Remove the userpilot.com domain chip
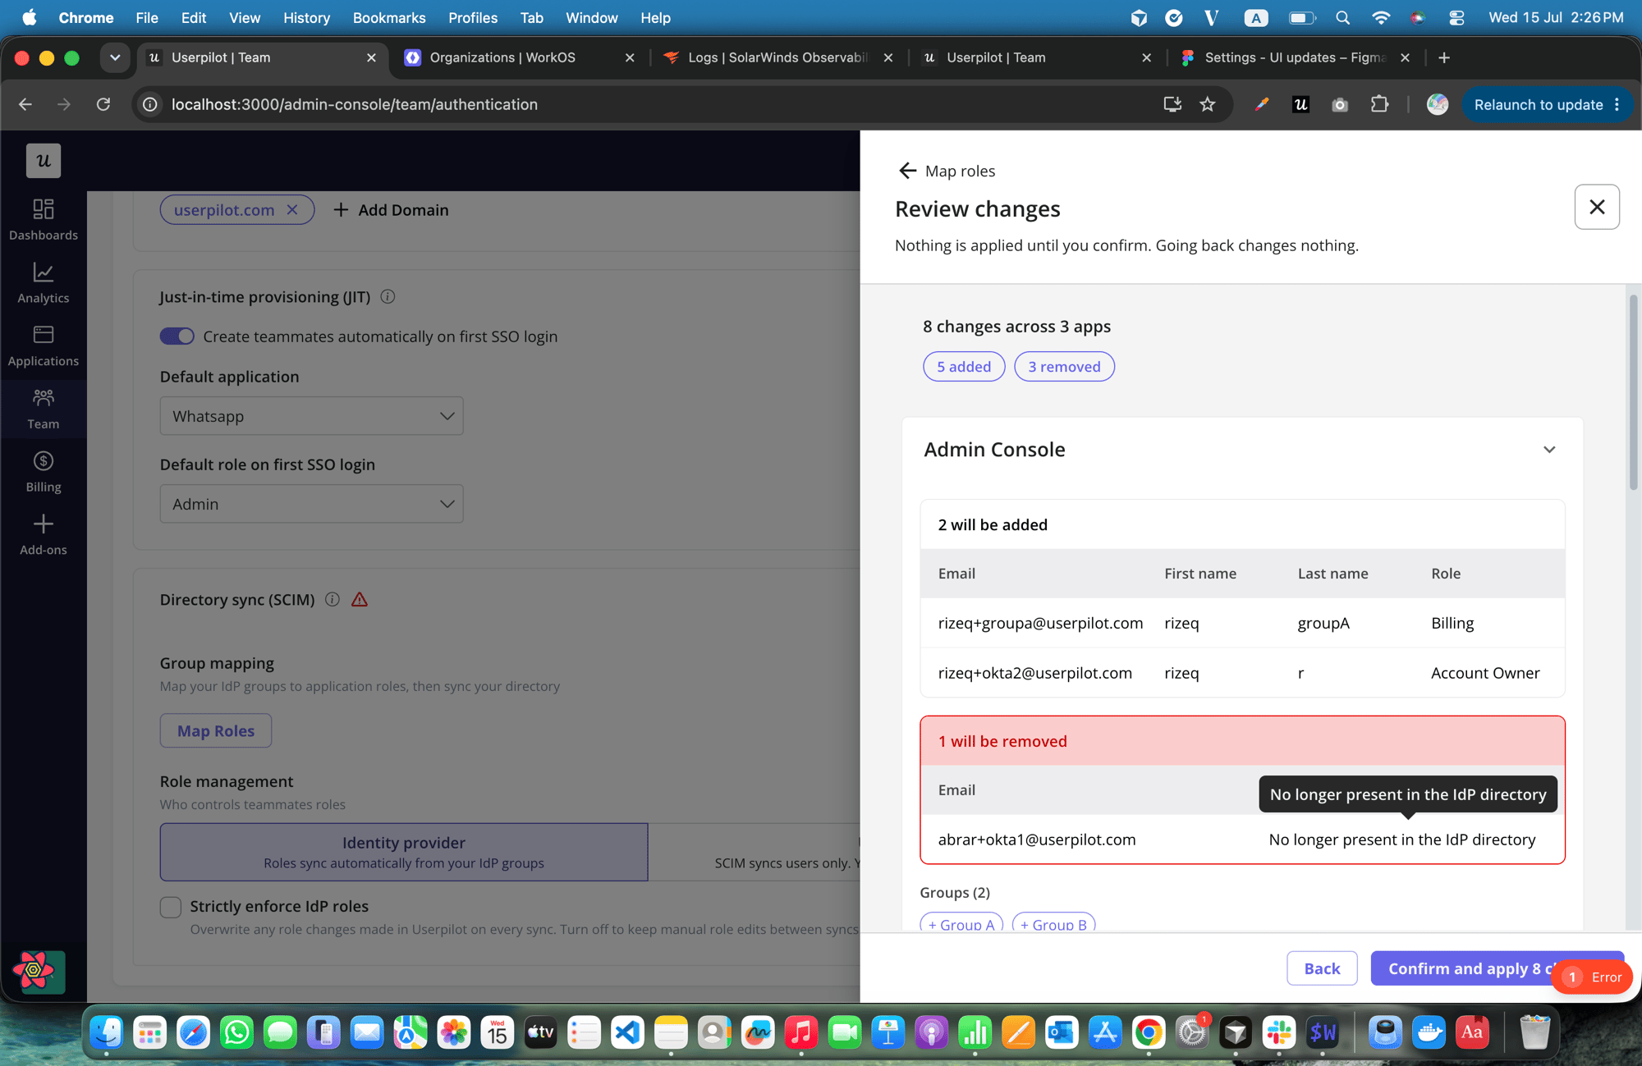The width and height of the screenshot is (1642, 1066). tap(292, 210)
